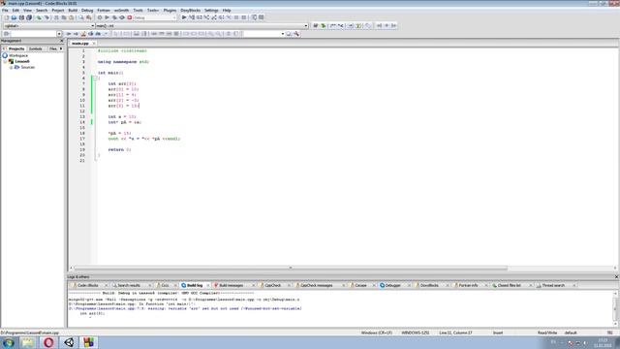Run the program (green play icon)
This screenshot has width=620, height=349.
click(x=107, y=17)
